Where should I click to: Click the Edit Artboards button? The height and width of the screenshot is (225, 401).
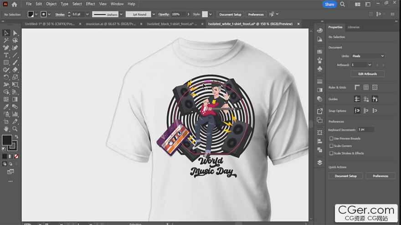point(367,74)
